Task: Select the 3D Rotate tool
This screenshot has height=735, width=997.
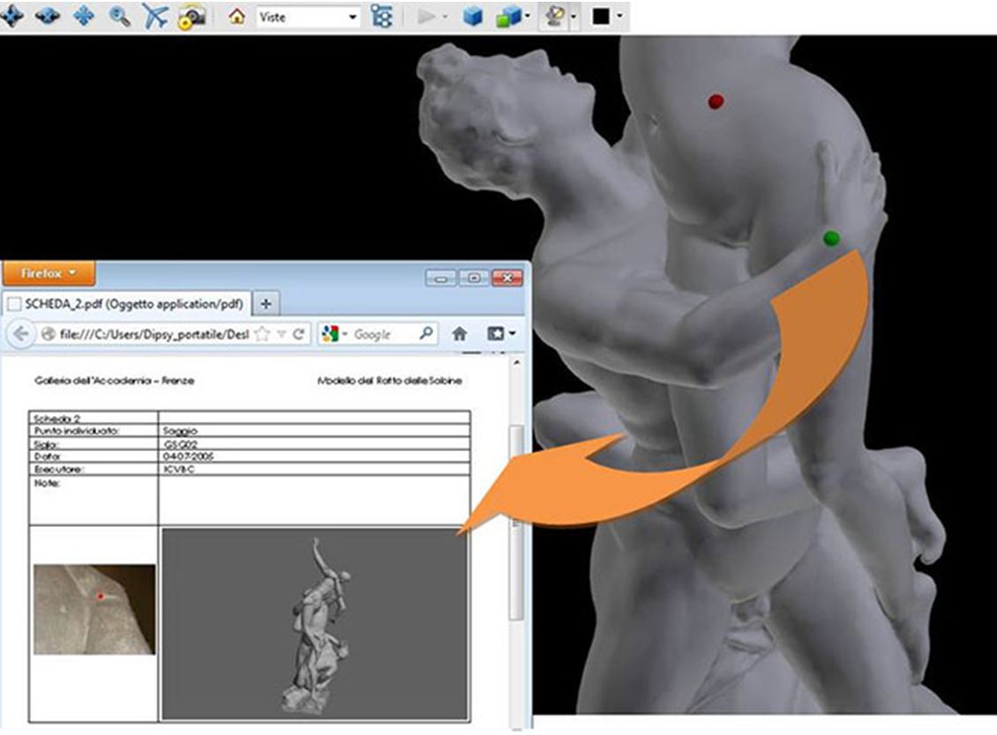Action: pos(12,17)
